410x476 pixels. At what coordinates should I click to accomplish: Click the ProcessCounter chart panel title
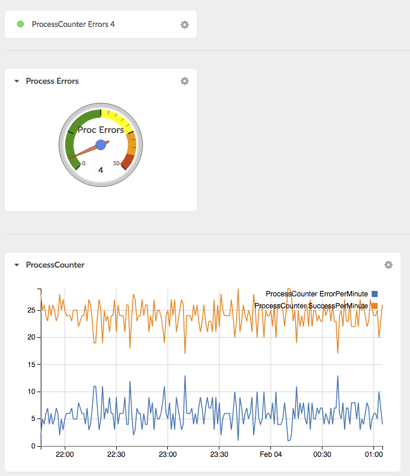coord(55,265)
